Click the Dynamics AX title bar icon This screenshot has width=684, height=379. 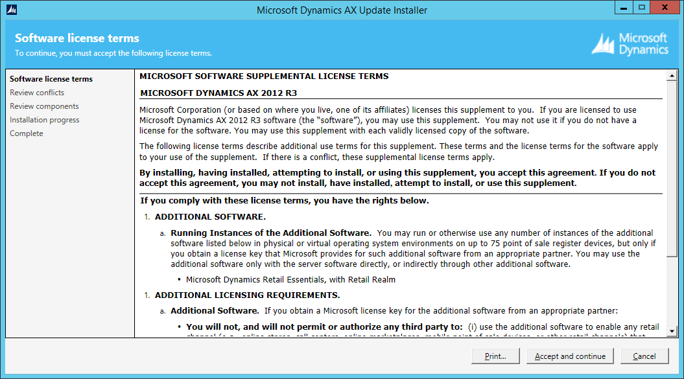[11, 10]
